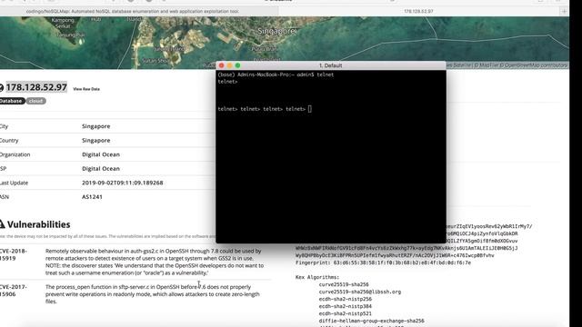Click the SSH Fingerprint line
This screenshot has height=327, width=582.
[x=383, y=263]
